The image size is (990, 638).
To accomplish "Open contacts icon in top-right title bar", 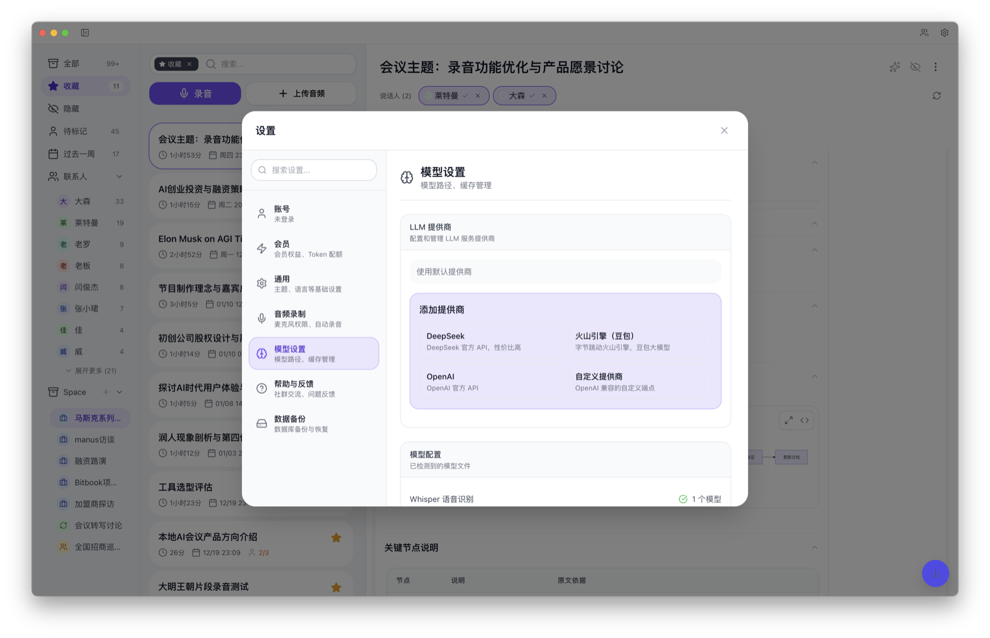I will [x=924, y=33].
